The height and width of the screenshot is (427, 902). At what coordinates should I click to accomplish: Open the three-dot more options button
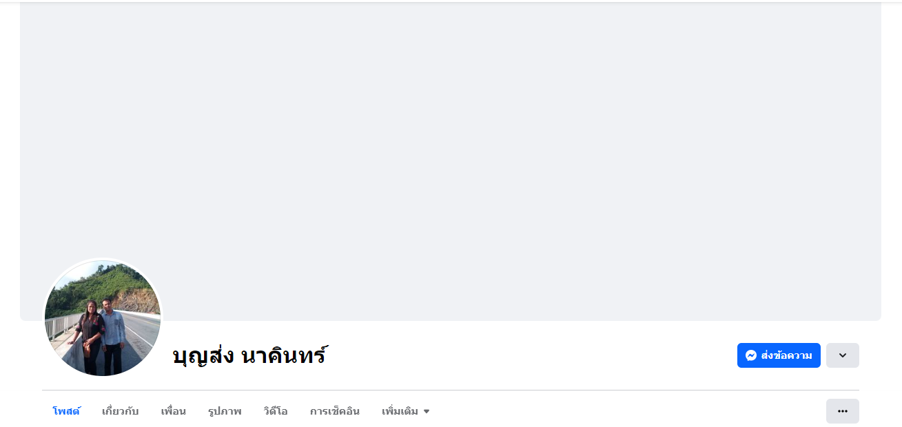coord(842,411)
